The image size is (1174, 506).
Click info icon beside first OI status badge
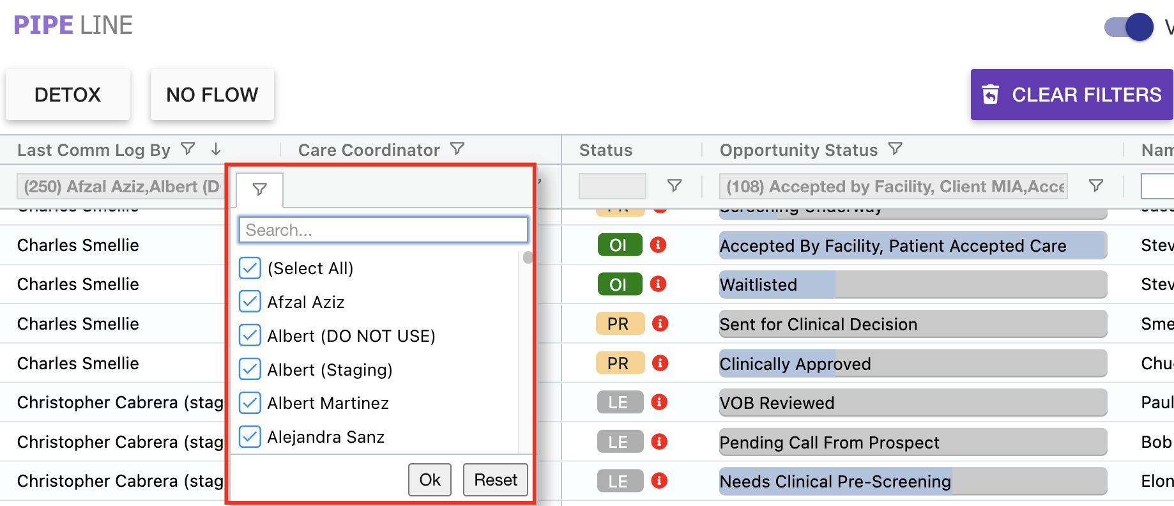pyautogui.click(x=658, y=245)
